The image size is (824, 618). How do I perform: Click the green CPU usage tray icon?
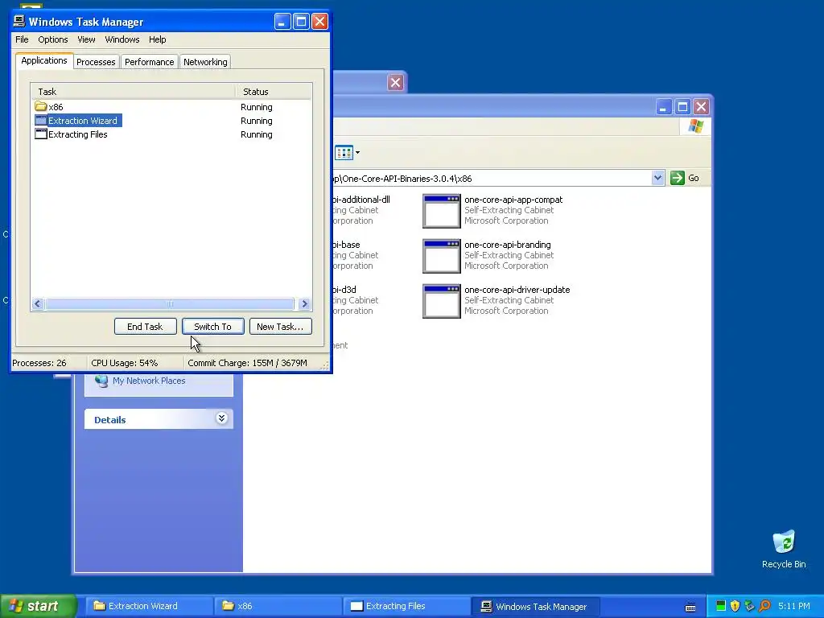(720, 606)
